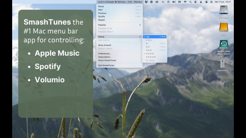The height and width of the screenshot is (138, 246).
Task: Select the checked four star rating
Action: tap(155, 54)
